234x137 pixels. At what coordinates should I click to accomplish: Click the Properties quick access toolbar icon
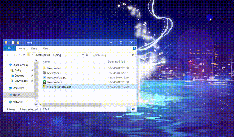pyautogui.click(x=13, y=43)
